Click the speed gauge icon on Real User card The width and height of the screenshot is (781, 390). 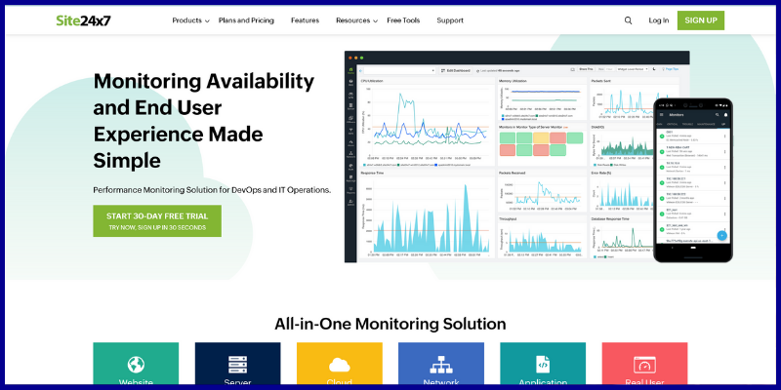point(644,365)
